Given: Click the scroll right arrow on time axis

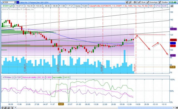Looking at the screenshot, I should [174, 108].
